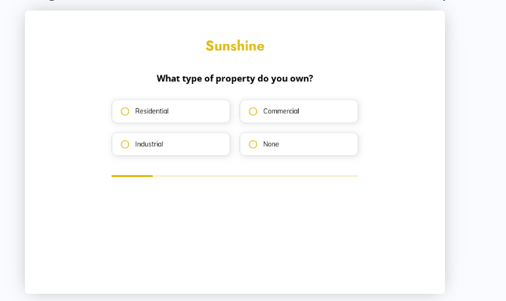Click the "Commercial" label text
The width and height of the screenshot is (506, 301).
coord(281,111)
